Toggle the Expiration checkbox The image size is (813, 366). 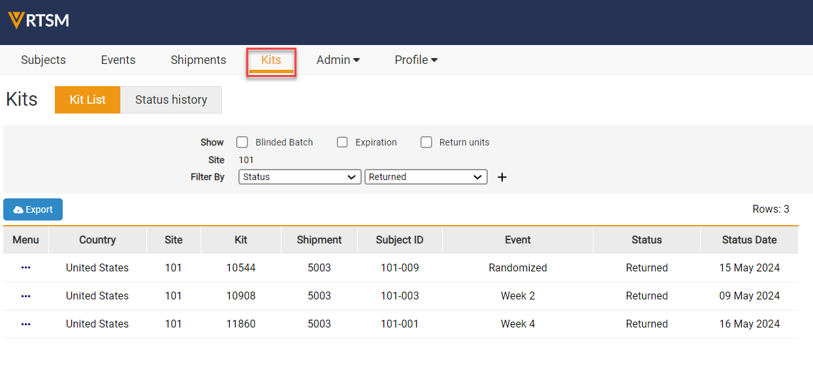(x=342, y=142)
